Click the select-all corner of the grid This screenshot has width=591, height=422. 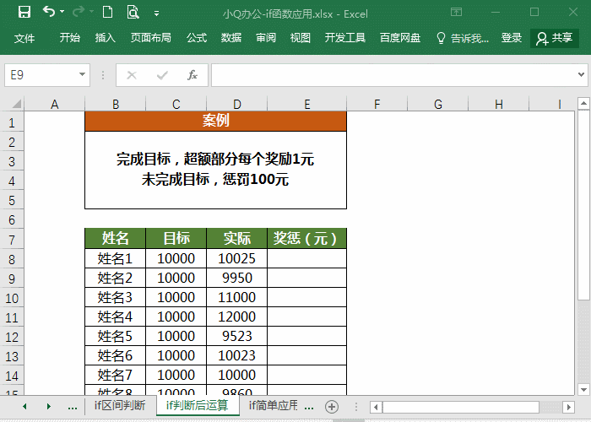point(12,104)
